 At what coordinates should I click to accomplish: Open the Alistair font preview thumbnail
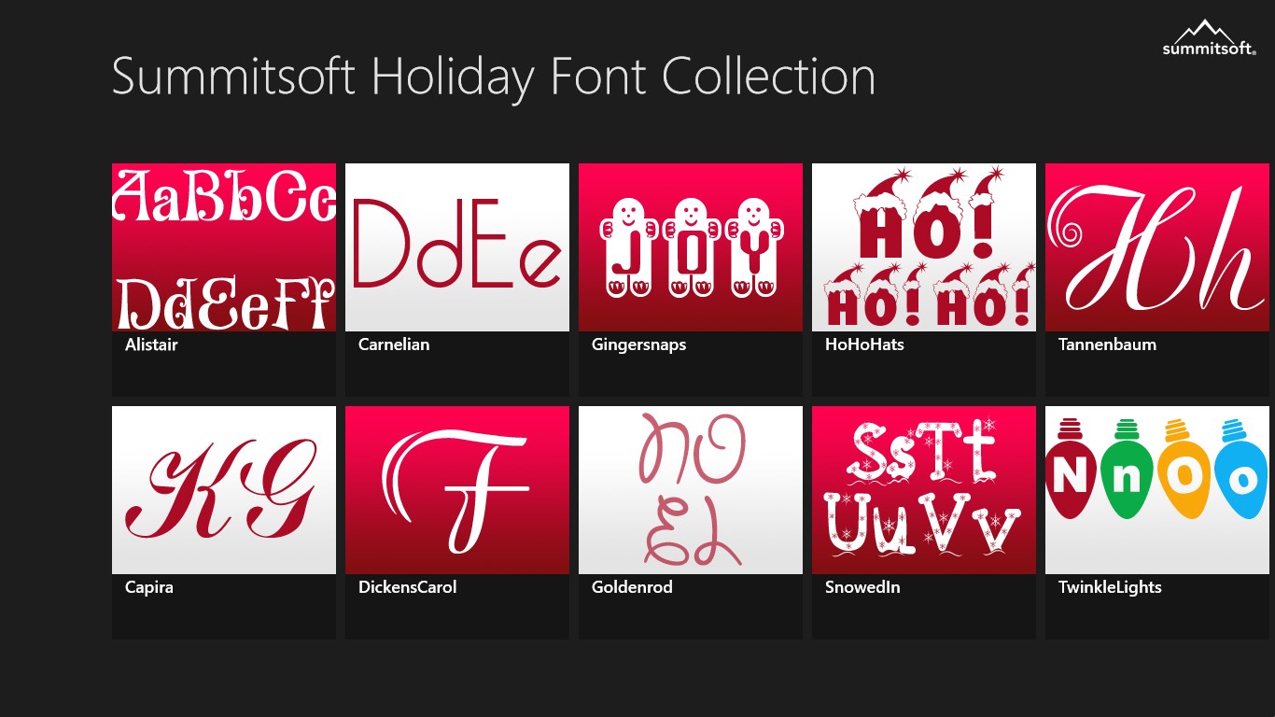pyautogui.click(x=224, y=247)
